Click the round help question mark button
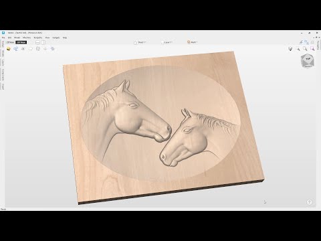This screenshot has width=321, height=241. pos(309,202)
